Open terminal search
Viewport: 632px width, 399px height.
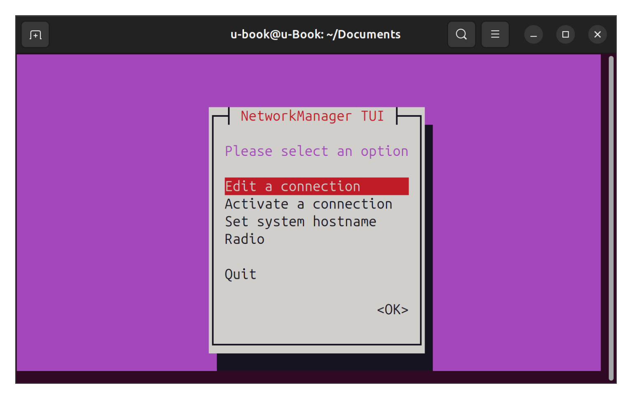point(461,35)
